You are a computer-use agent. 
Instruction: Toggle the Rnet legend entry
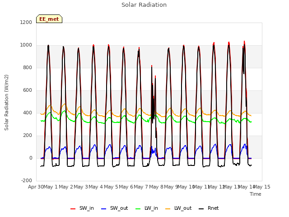pyautogui.click(x=209, y=208)
